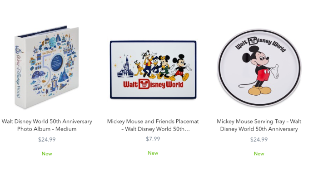Open the 50th Anniversary Photo Album product image
318x176 pixels.
coord(47,67)
